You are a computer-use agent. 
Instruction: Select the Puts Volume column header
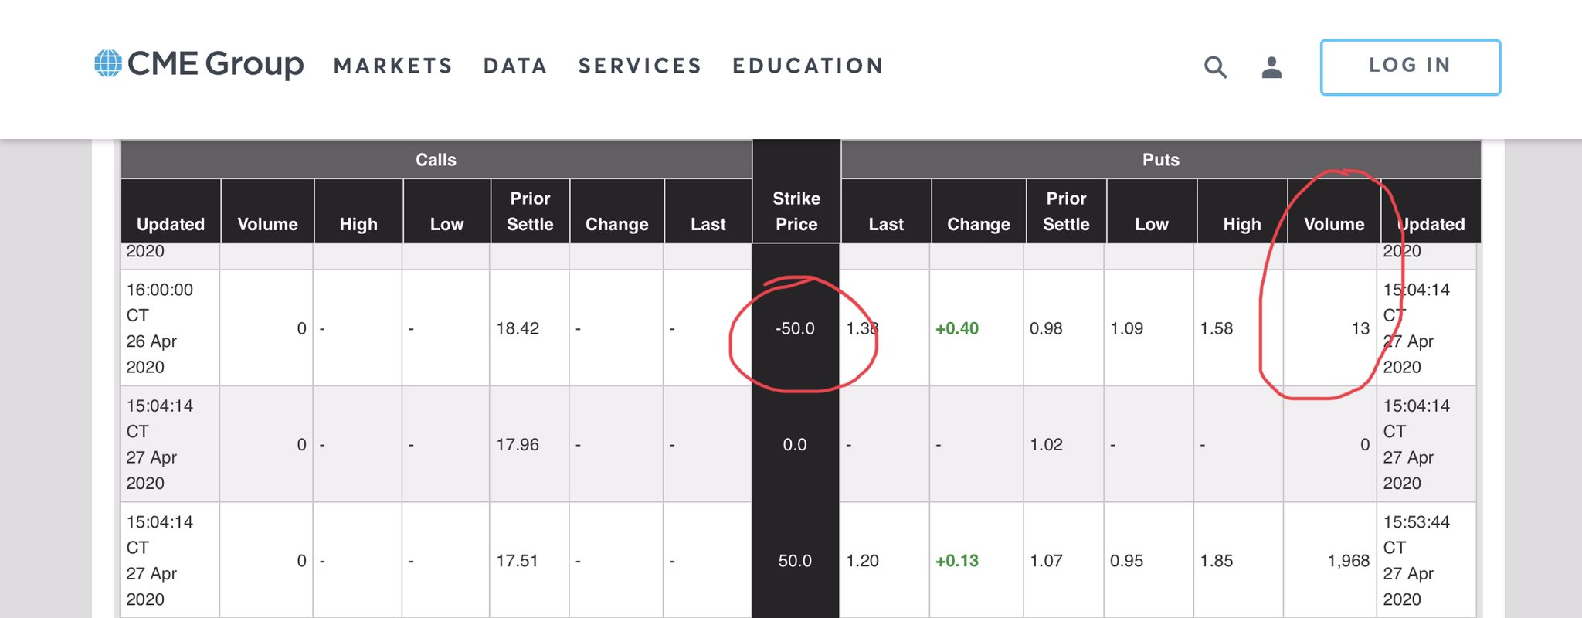[1334, 224]
